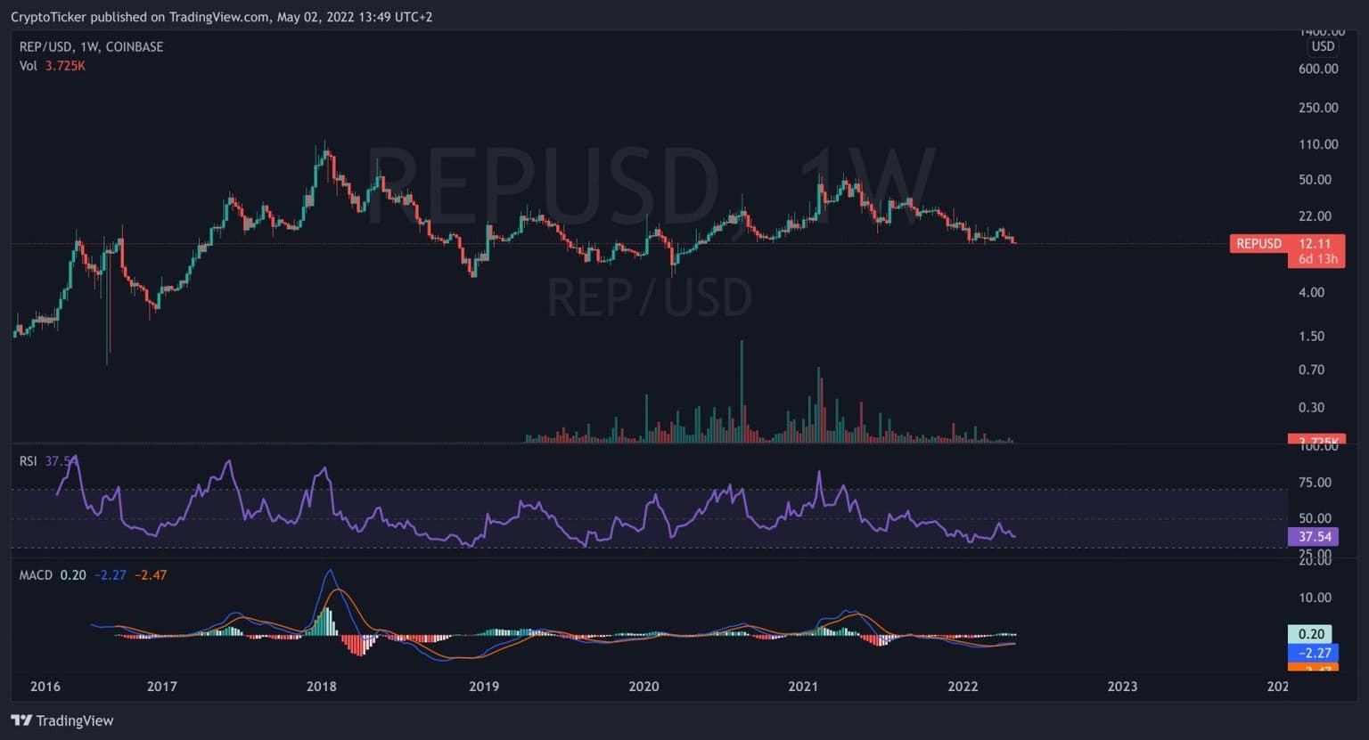Viewport: 1369px width, 740px height.
Task: Click the 12.11 current price label
Action: coord(1316,243)
